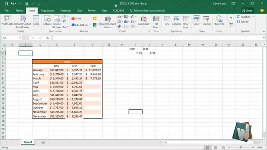Screen dimensions: 267x150
Task: Open Print Preview from Quick Access toolbar
Action: pos(27,4)
